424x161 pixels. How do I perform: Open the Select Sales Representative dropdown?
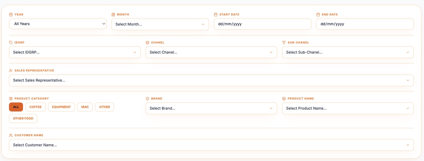point(212,80)
